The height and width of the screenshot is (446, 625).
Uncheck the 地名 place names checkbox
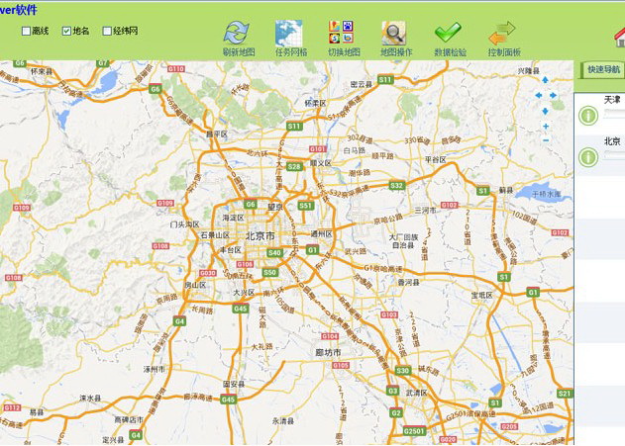[66, 31]
